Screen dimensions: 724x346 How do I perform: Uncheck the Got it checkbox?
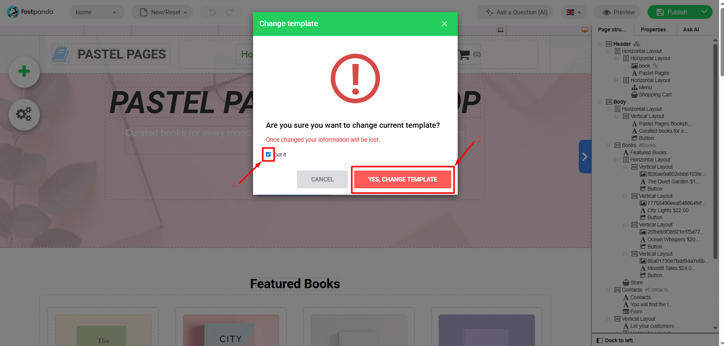(268, 154)
